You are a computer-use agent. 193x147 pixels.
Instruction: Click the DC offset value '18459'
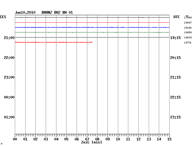(188, 32)
